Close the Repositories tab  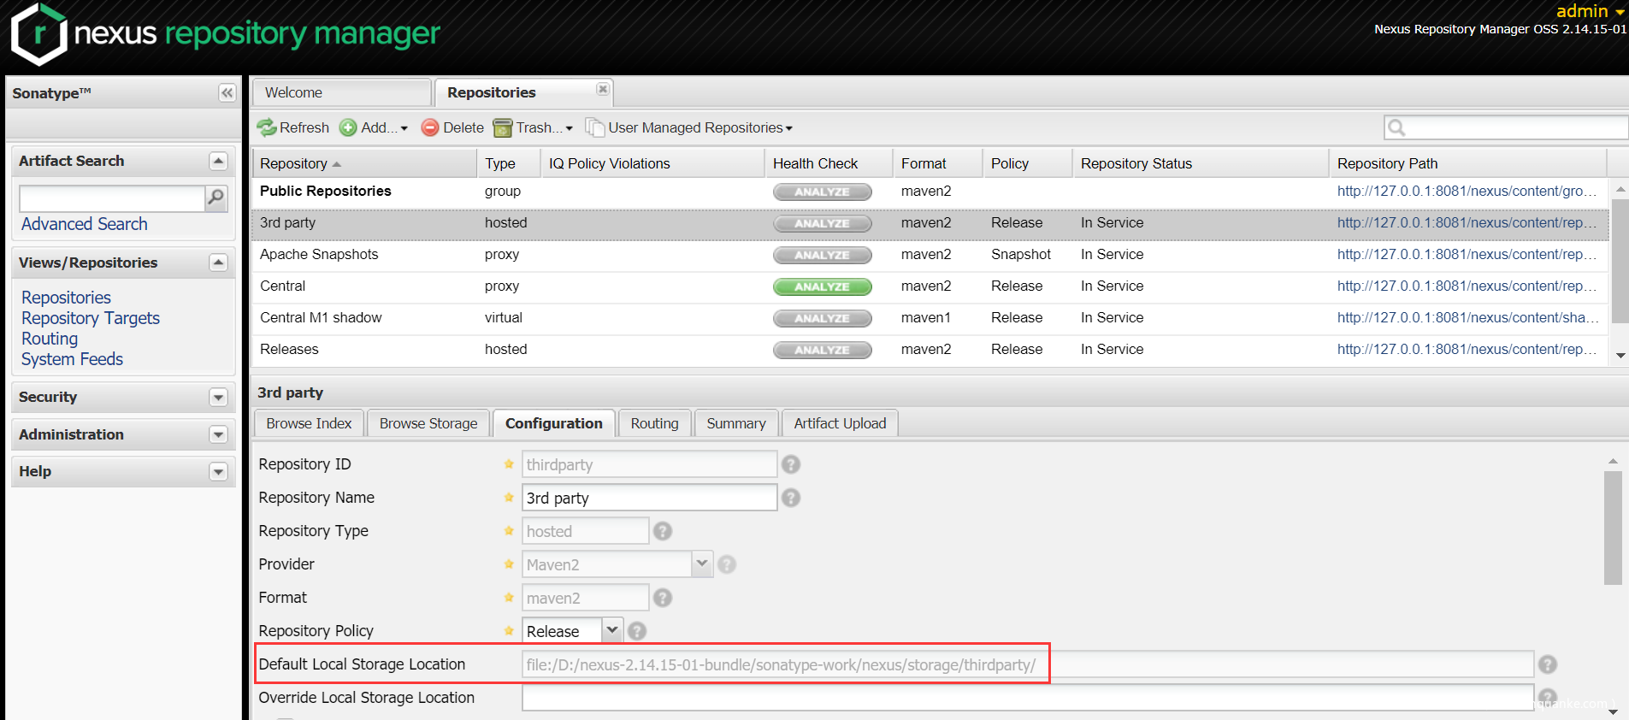pyautogui.click(x=603, y=89)
